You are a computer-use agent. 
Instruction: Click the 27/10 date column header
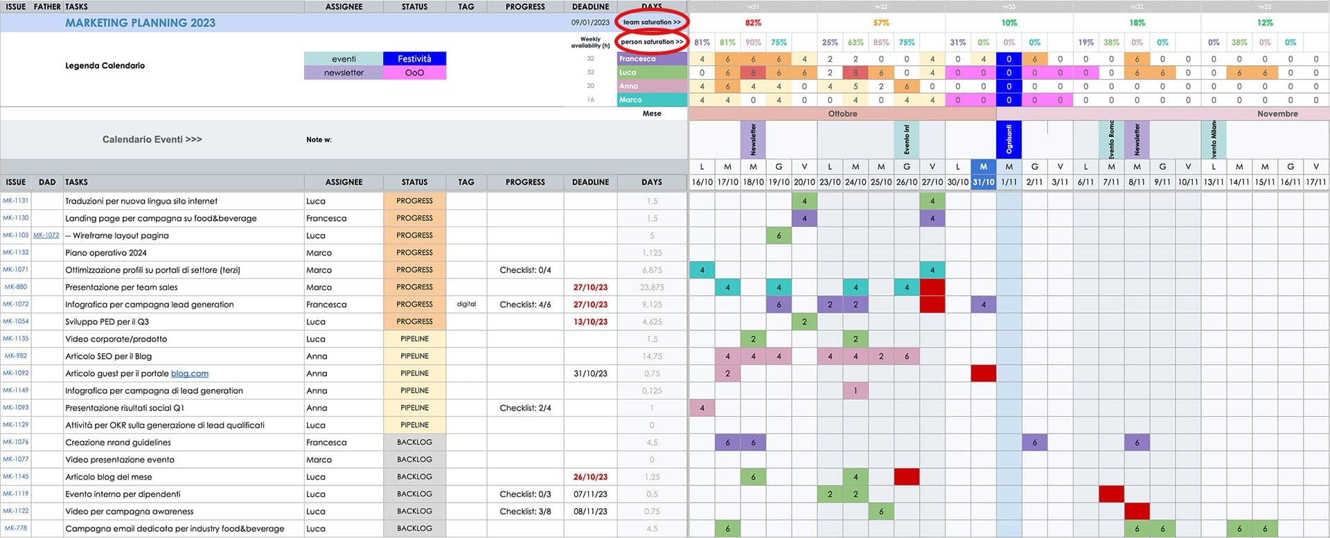click(932, 182)
